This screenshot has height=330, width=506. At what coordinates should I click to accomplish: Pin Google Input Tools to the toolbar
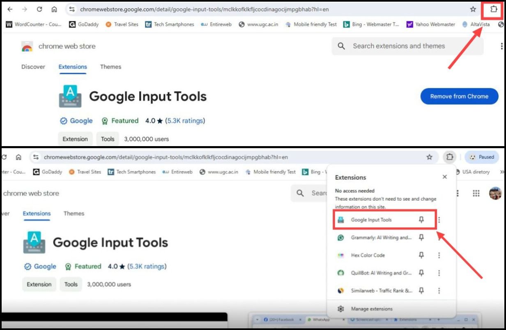click(421, 220)
